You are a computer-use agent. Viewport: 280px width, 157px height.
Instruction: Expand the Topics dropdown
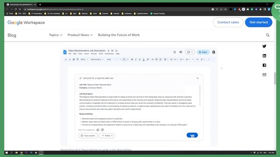pyautogui.click(x=56, y=35)
